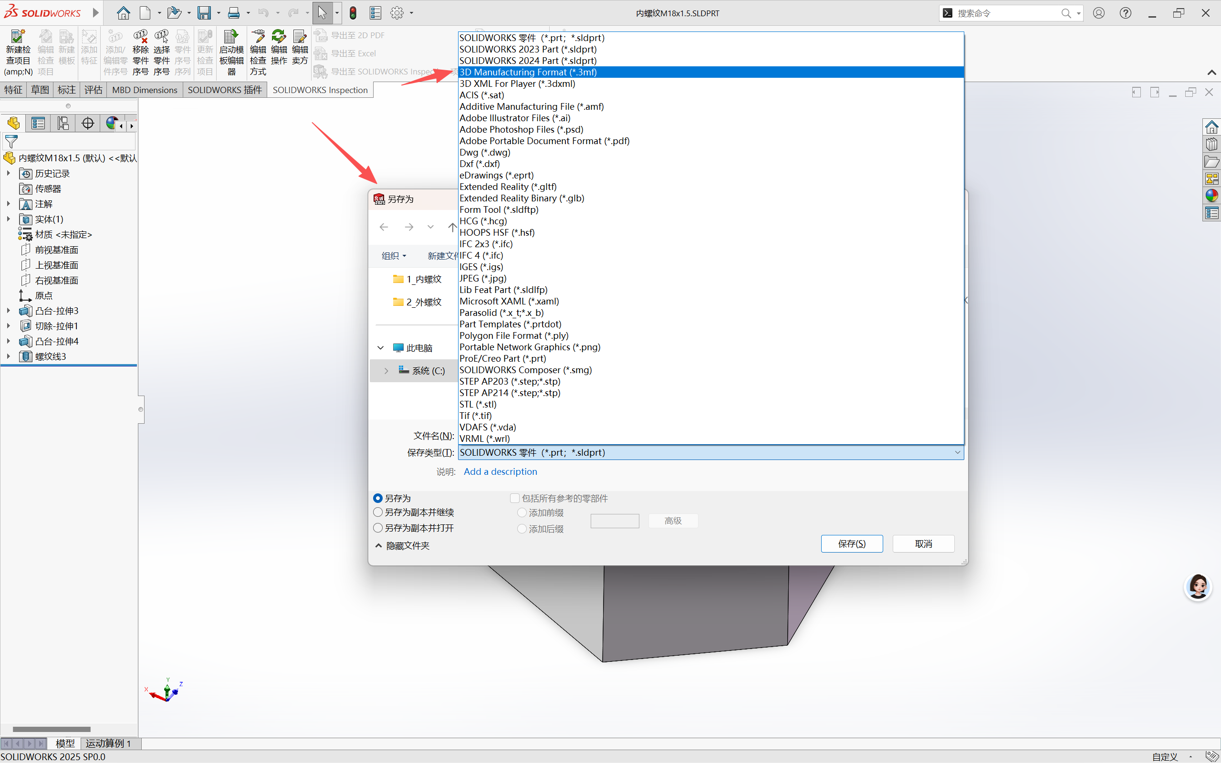The width and height of the screenshot is (1221, 763).
Task: Click the feature tree horizontal scrollbar
Action: [x=52, y=729]
